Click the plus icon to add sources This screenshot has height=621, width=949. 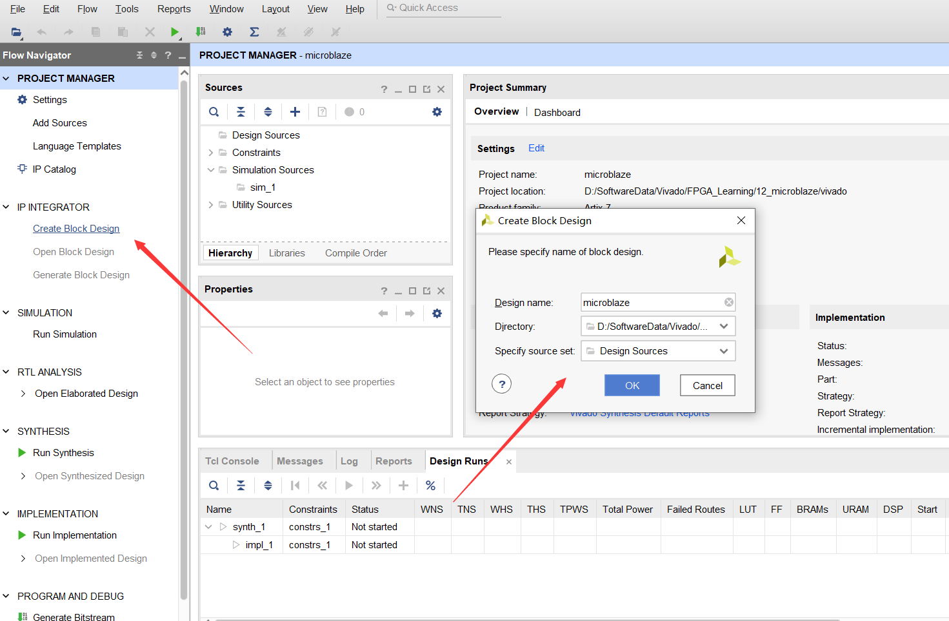(295, 112)
